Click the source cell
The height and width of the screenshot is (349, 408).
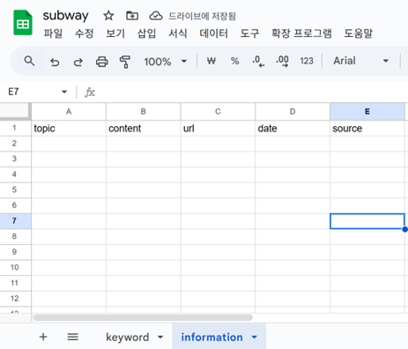point(367,129)
